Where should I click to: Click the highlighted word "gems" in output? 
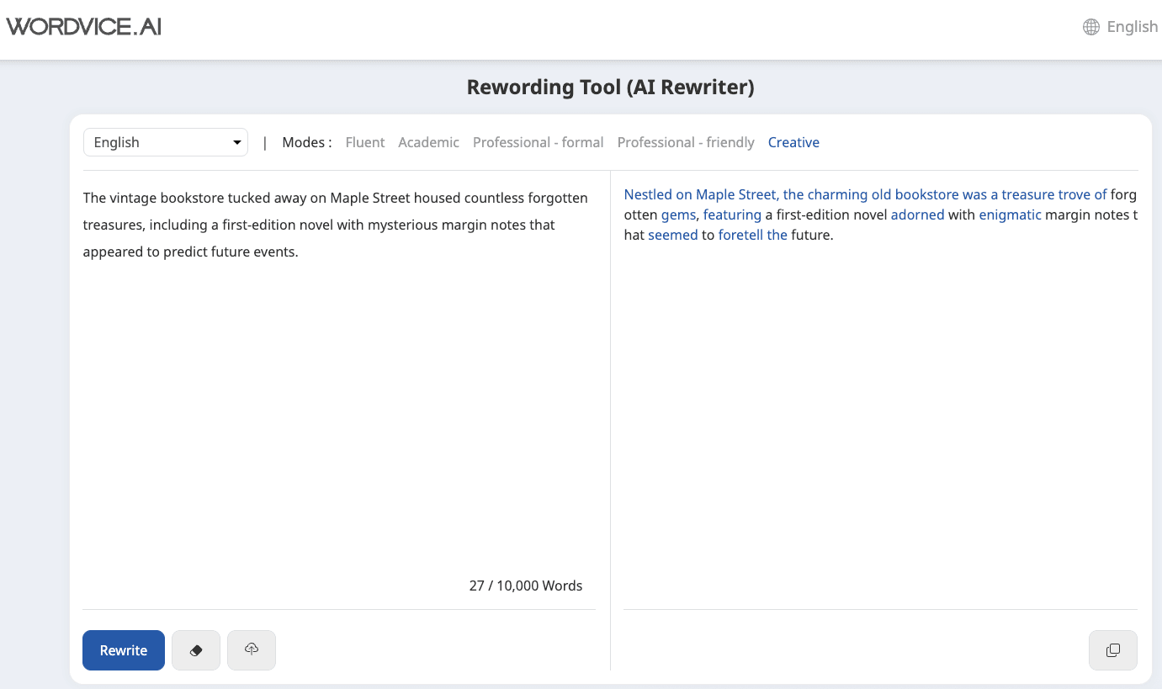(678, 215)
